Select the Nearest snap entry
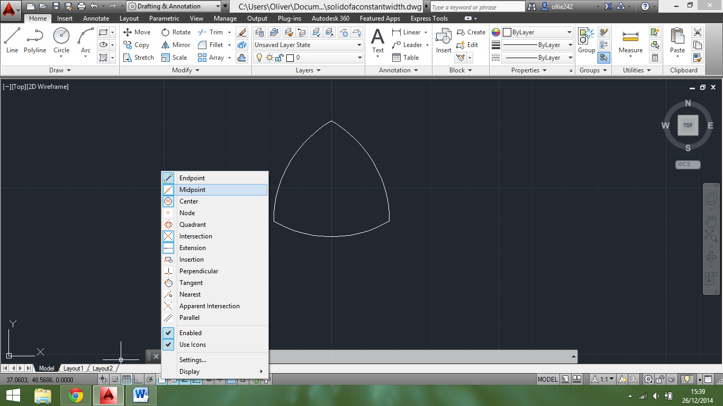The image size is (723, 406). point(215,294)
